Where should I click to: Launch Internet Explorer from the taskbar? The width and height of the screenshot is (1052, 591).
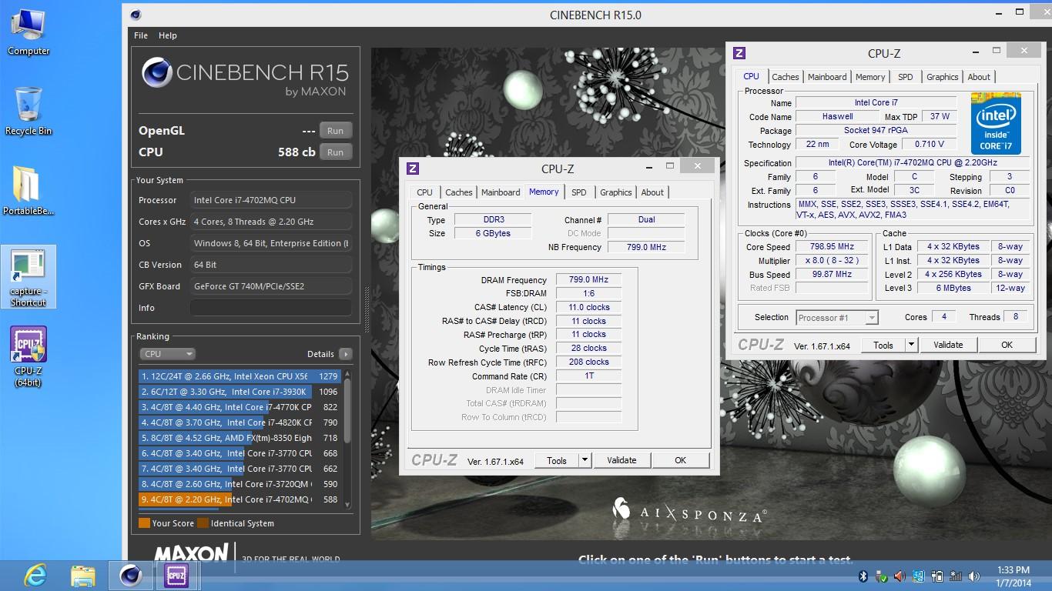[x=35, y=576]
